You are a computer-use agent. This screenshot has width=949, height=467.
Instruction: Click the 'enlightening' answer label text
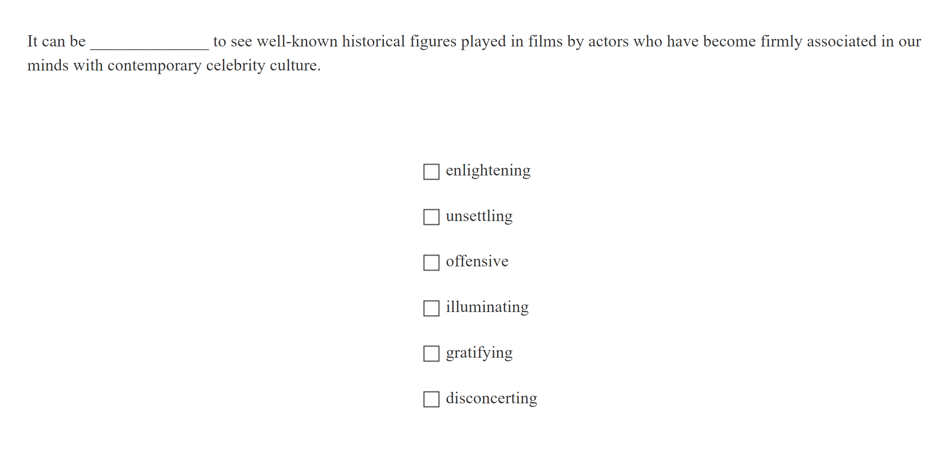tap(488, 171)
